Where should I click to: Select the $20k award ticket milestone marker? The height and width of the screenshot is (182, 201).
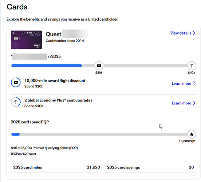click(99, 66)
